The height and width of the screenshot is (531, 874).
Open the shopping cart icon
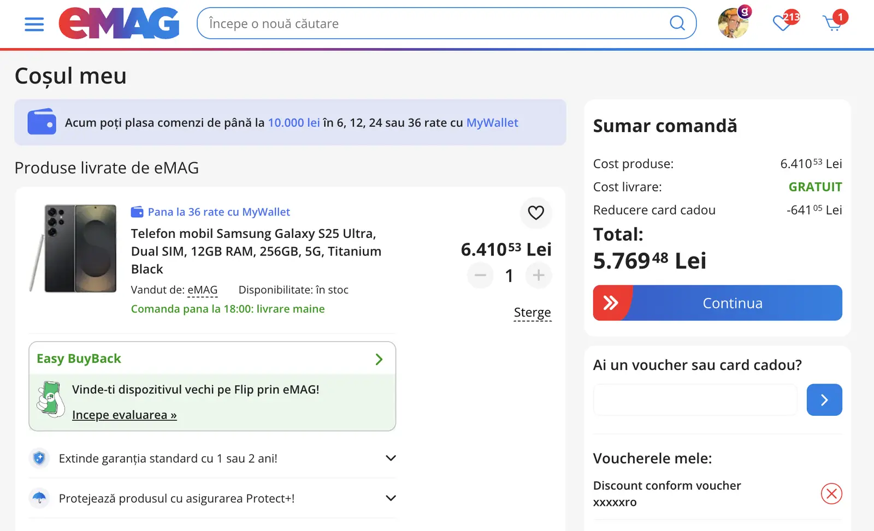click(832, 23)
